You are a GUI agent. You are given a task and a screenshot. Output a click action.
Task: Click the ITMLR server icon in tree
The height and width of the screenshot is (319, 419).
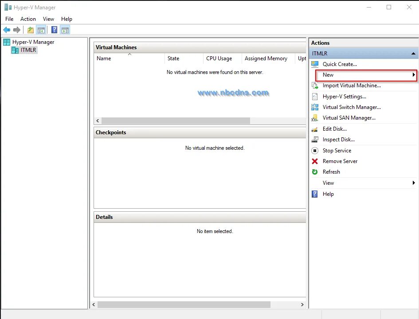[15, 50]
